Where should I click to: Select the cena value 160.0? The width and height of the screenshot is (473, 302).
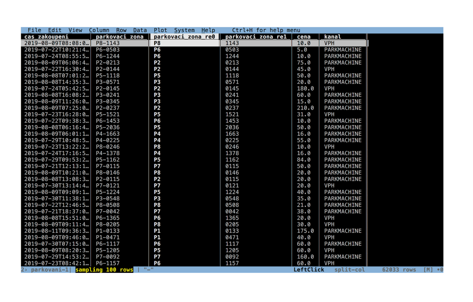(305, 257)
